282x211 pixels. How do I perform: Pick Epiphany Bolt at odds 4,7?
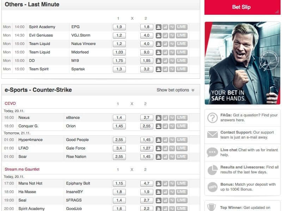click(147, 183)
